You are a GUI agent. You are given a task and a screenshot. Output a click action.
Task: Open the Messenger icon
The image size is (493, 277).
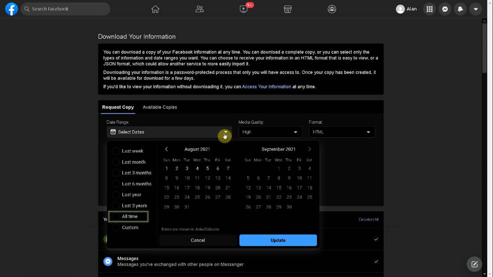tap(445, 9)
